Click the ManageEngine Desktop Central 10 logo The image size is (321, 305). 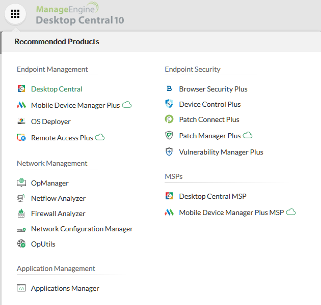pyautogui.click(x=79, y=14)
